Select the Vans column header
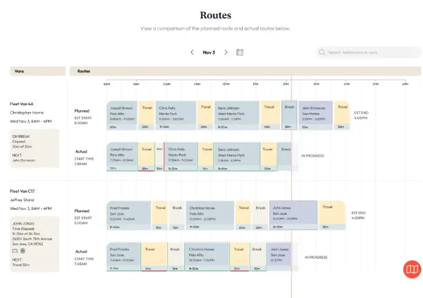Viewport: 423px width, 298px height. [x=37, y=71]
